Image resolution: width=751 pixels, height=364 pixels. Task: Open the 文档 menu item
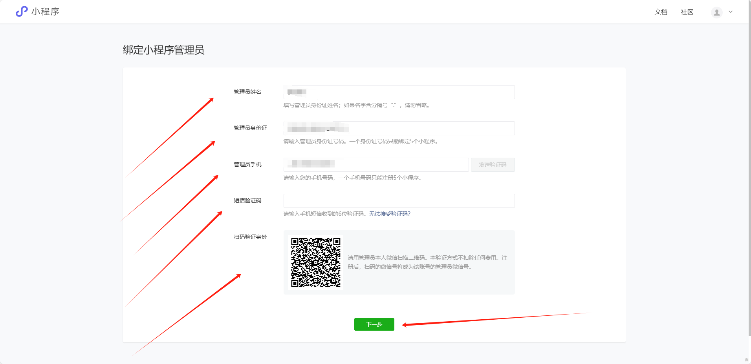pyautogui.click(x=661, y=12)
